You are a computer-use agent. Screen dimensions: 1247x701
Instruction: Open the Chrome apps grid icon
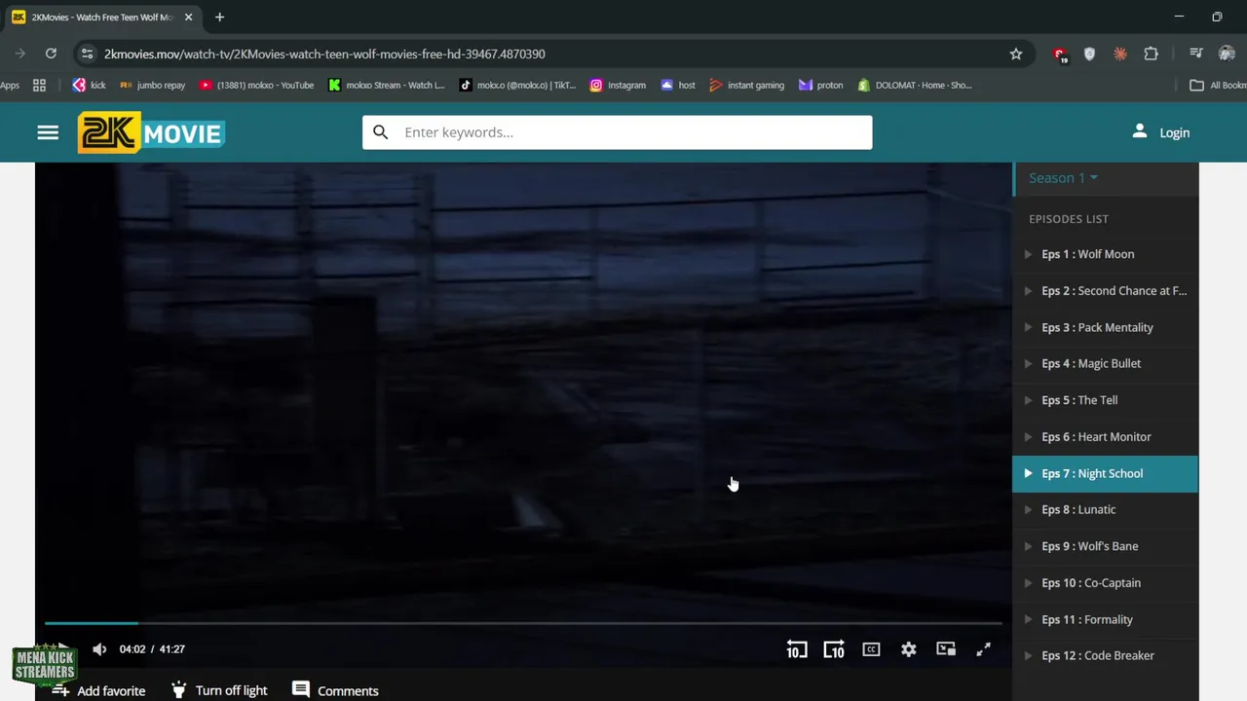(x=39, y=85)
